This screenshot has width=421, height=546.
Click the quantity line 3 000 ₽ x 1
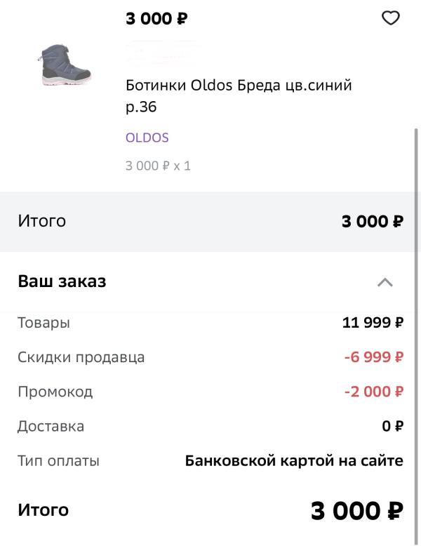click(158, 166)
